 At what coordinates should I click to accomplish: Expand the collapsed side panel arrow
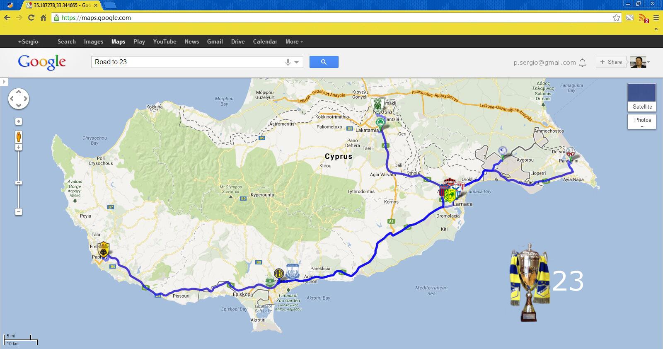coord(4,82)
